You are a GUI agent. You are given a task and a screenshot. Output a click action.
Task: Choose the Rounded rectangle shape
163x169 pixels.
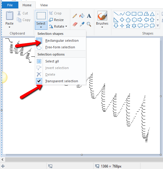click(140, 14)
